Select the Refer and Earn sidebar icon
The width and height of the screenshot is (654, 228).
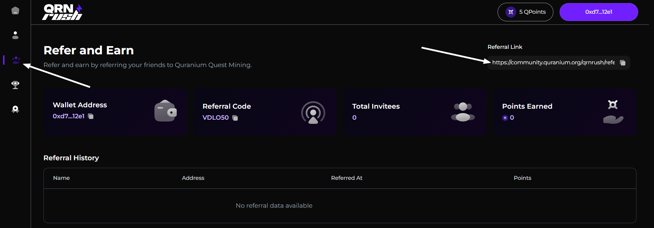pos(16,60)
